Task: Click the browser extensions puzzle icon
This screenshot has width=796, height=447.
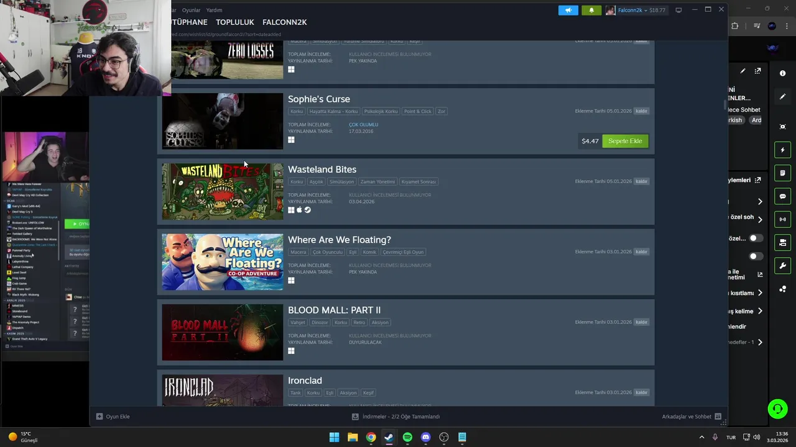Action: coord(735,26)
